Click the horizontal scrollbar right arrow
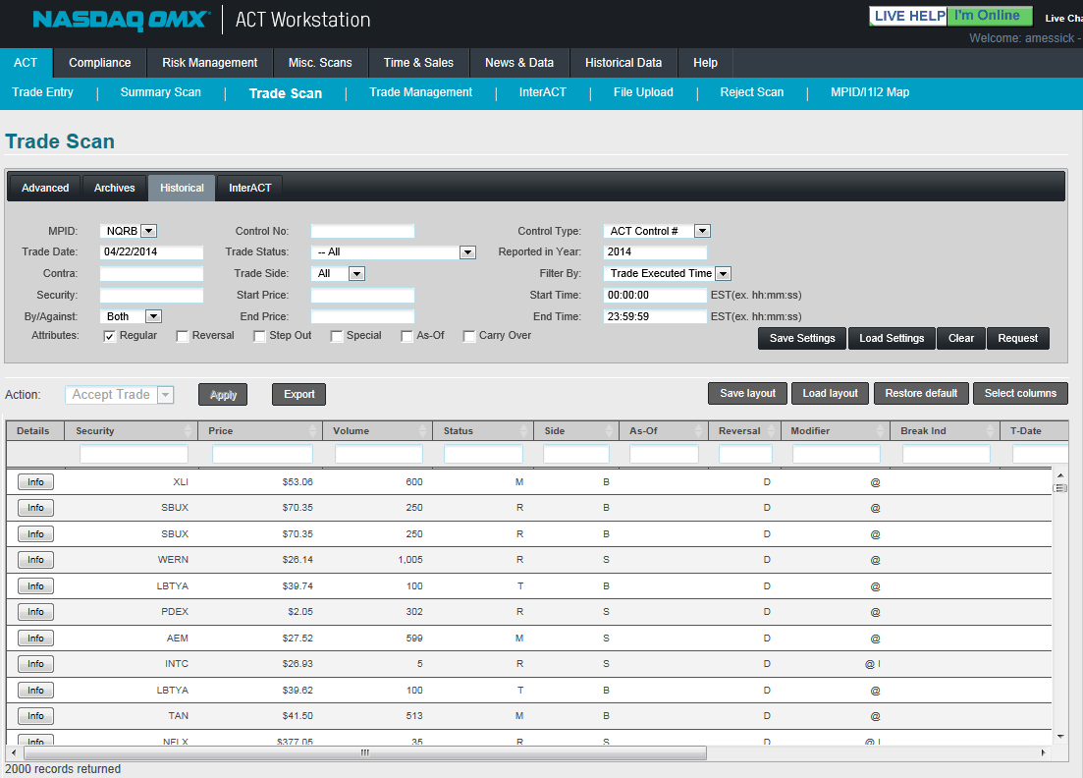Screen dimensions: 1083x778 (1043, 752)
